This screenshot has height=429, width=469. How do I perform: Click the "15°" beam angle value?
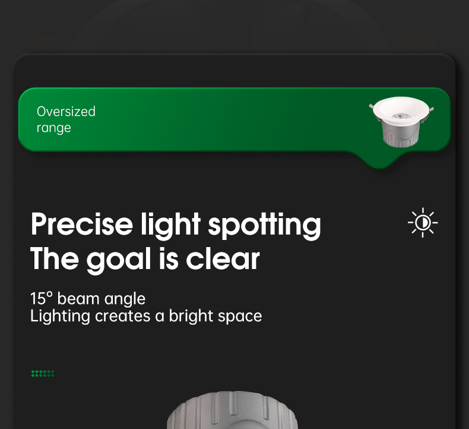pyautogui.click(x=42, y=298)
